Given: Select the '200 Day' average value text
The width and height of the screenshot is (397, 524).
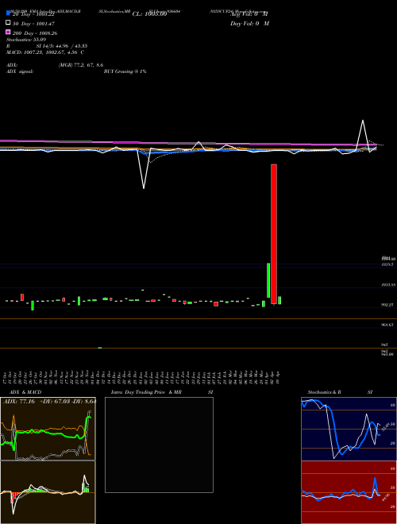Looking at the screenshot, I should coord(35,33).
